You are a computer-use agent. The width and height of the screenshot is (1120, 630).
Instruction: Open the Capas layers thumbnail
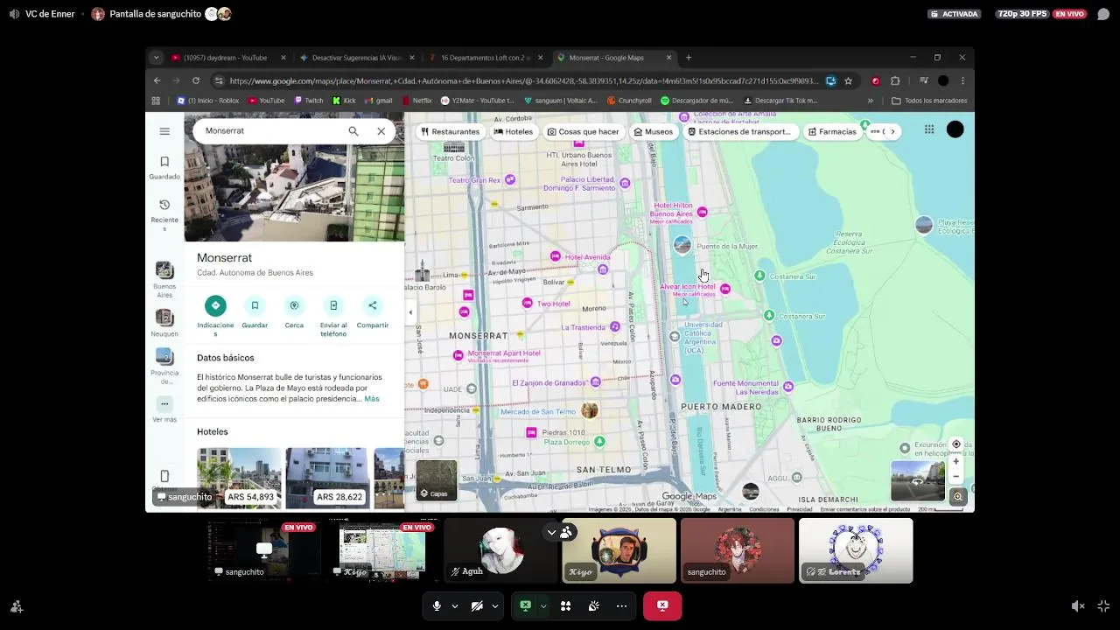click(x=437, y=480)
